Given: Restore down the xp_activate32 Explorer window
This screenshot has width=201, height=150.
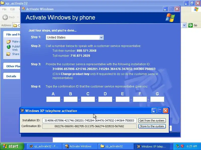Looking at the screenshot, I should (192, 3).
